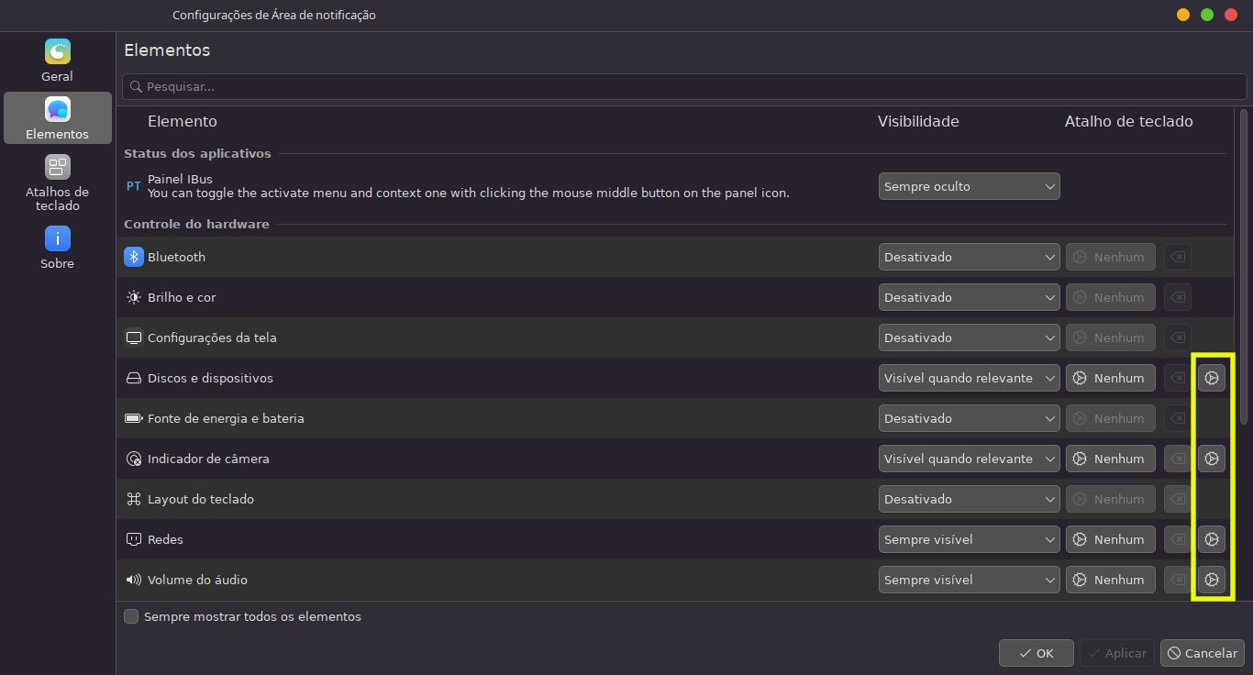Open configure button for Indicador de câmera

1212,459
